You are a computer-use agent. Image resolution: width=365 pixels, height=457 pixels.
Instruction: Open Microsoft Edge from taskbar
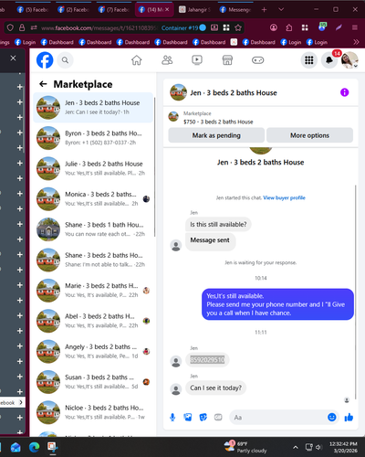34,447
